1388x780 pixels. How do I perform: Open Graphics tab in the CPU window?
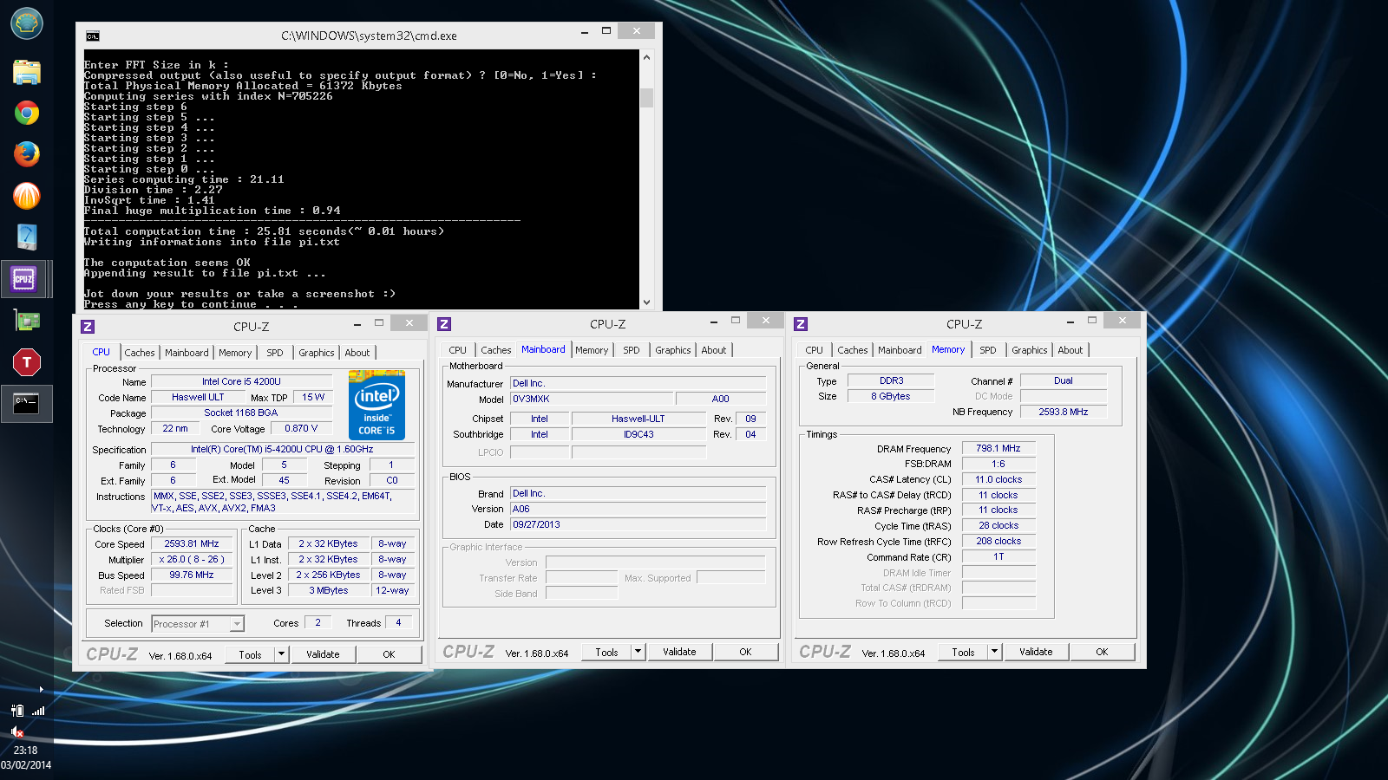pyautogui.click(x=316, y=353)
